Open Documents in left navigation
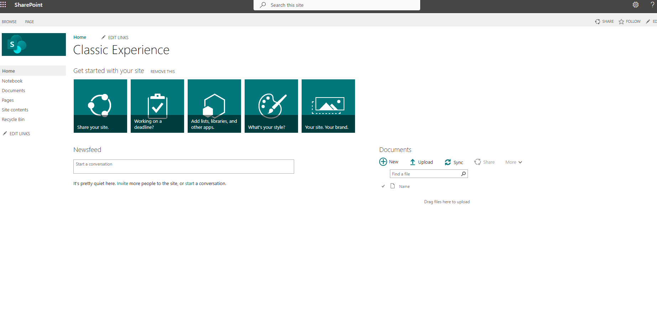Viewport: 657px width, 310px height. click(14, 90)
